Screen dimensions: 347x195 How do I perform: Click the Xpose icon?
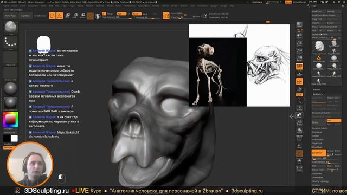(x=299, y=168)
